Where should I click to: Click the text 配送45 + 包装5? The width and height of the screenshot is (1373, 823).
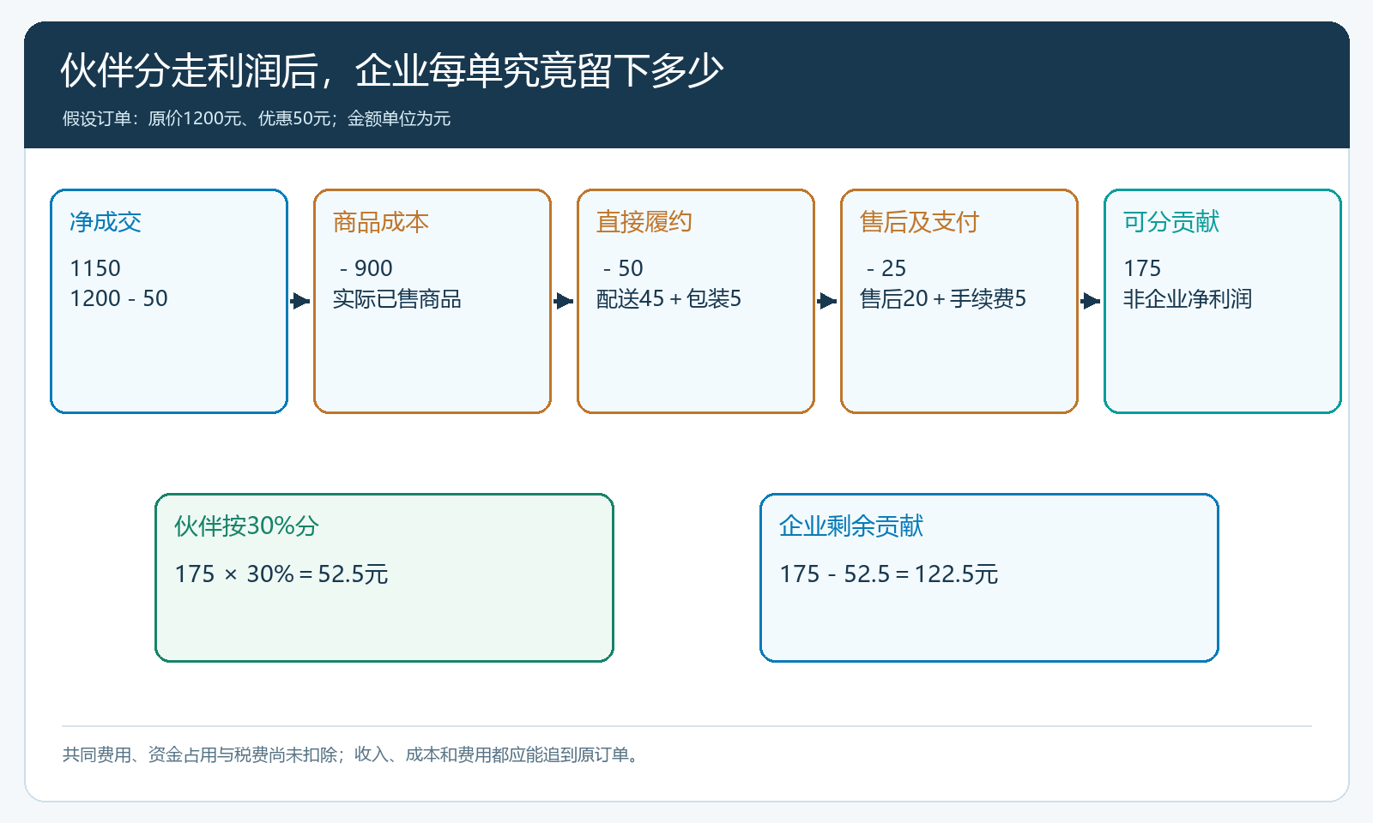[x=668, y=298]
